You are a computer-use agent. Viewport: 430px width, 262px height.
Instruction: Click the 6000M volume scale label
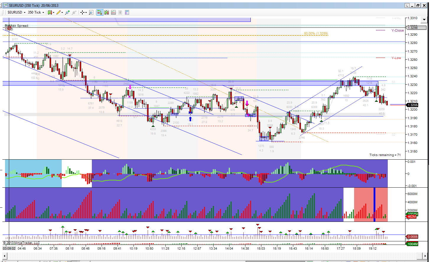coord(412,194)
